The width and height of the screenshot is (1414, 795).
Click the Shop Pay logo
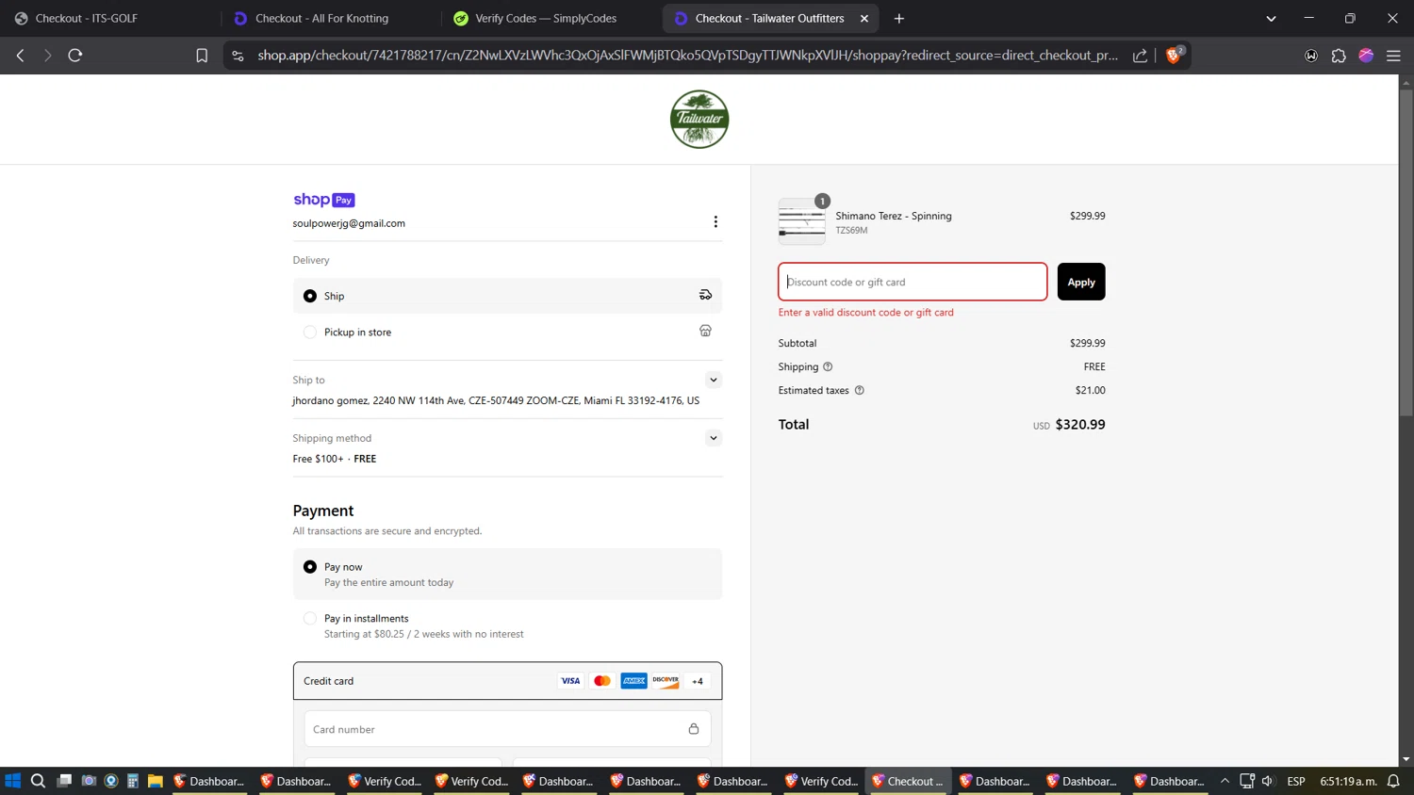323,200
